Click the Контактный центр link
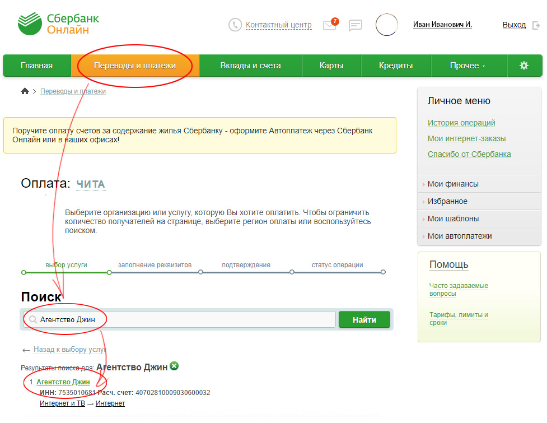The image size is (547, 423). click(278, 25)
